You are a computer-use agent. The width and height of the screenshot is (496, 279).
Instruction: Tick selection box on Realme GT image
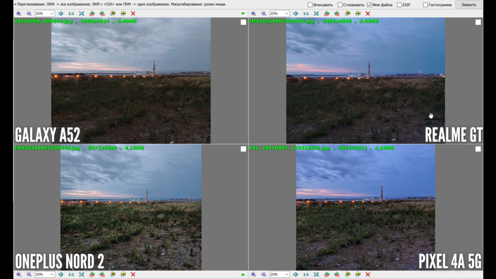tap(478, 22)
